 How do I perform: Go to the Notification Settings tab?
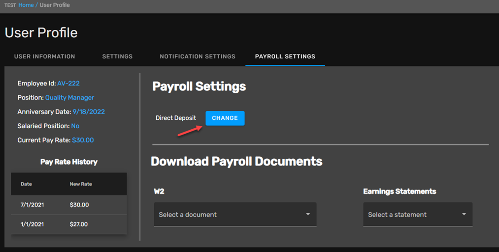[198, 56]
